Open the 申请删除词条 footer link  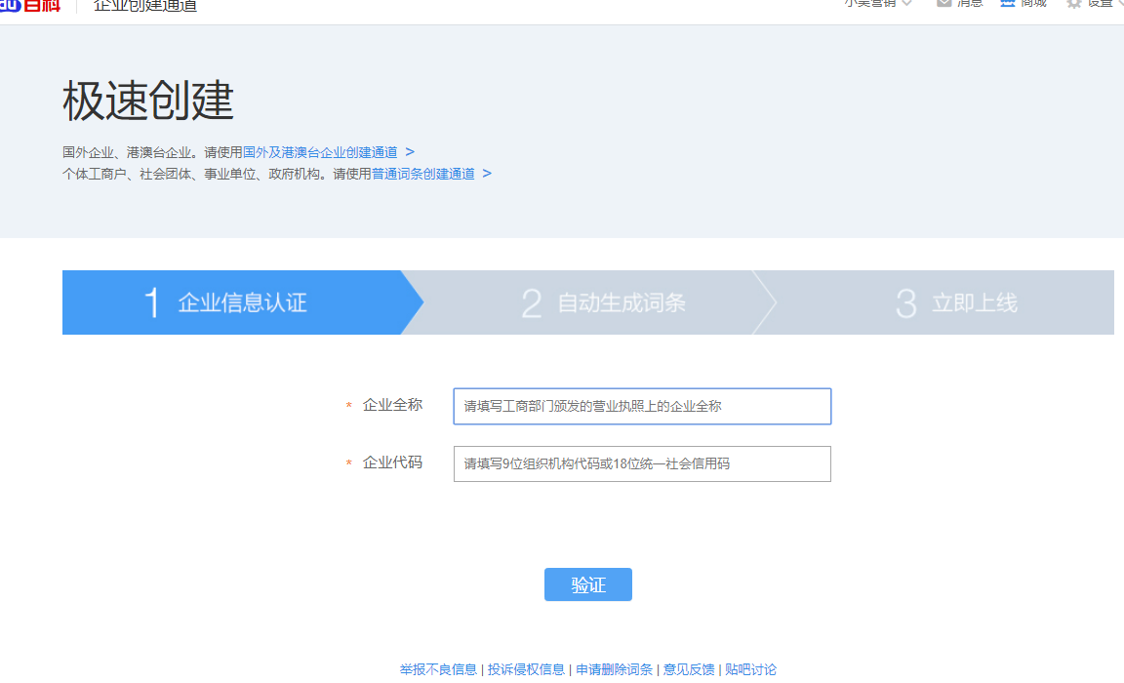(615, 669)
